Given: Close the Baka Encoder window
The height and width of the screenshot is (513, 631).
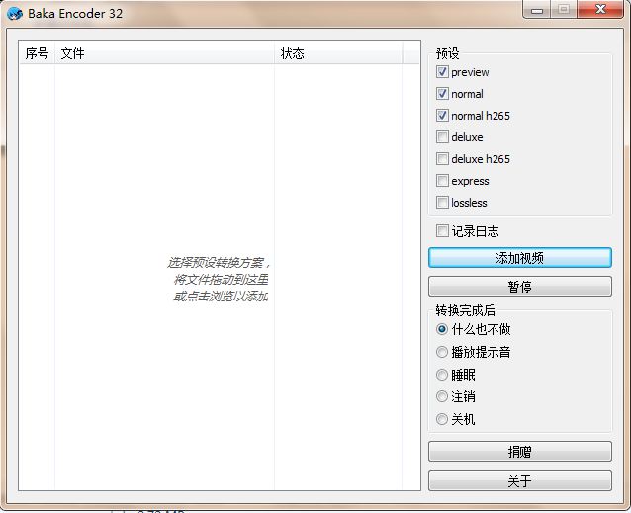Looking at the screenshot, I should point(600,9).
